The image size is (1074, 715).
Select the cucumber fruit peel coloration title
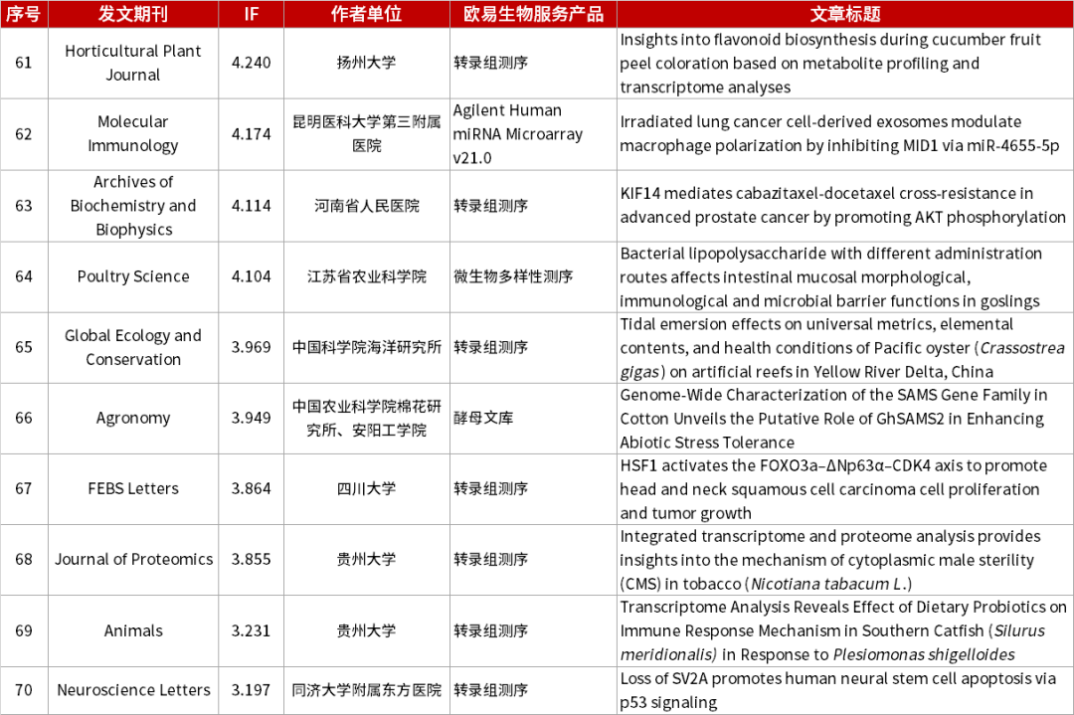tap(844, 63)
